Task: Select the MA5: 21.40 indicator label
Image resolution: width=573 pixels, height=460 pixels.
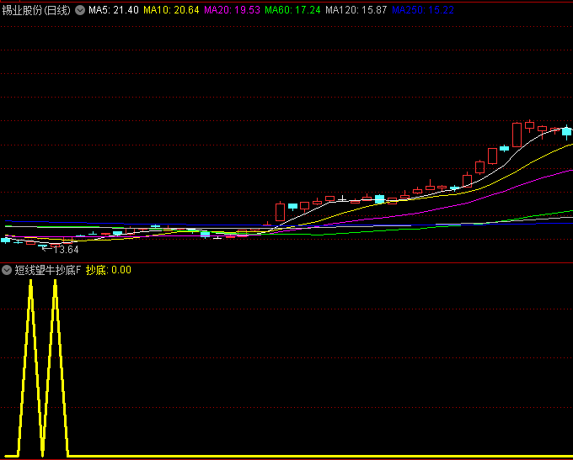Action: (114, 10)
